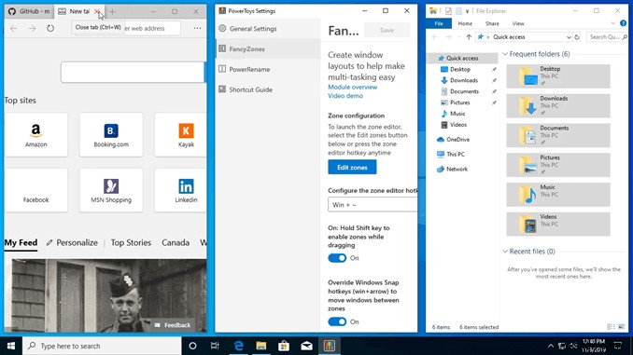
Task: Open the Share ribbon tab in File Explorer
Action: (492, 24)
